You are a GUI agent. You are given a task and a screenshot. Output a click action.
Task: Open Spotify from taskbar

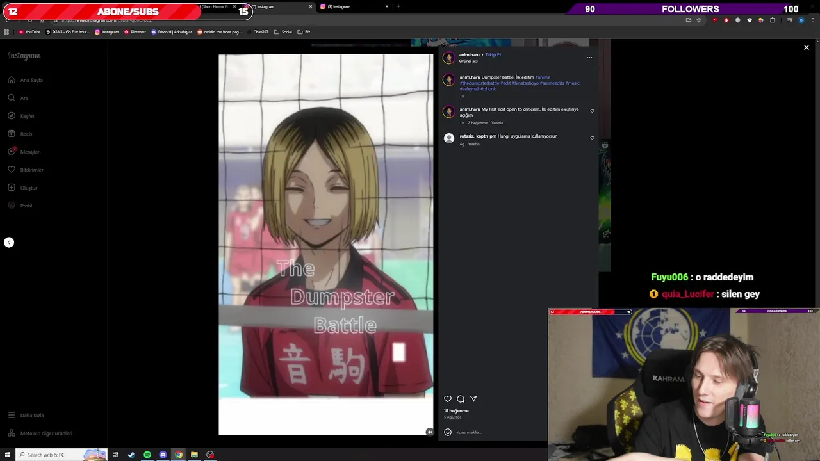coord(147,455)
